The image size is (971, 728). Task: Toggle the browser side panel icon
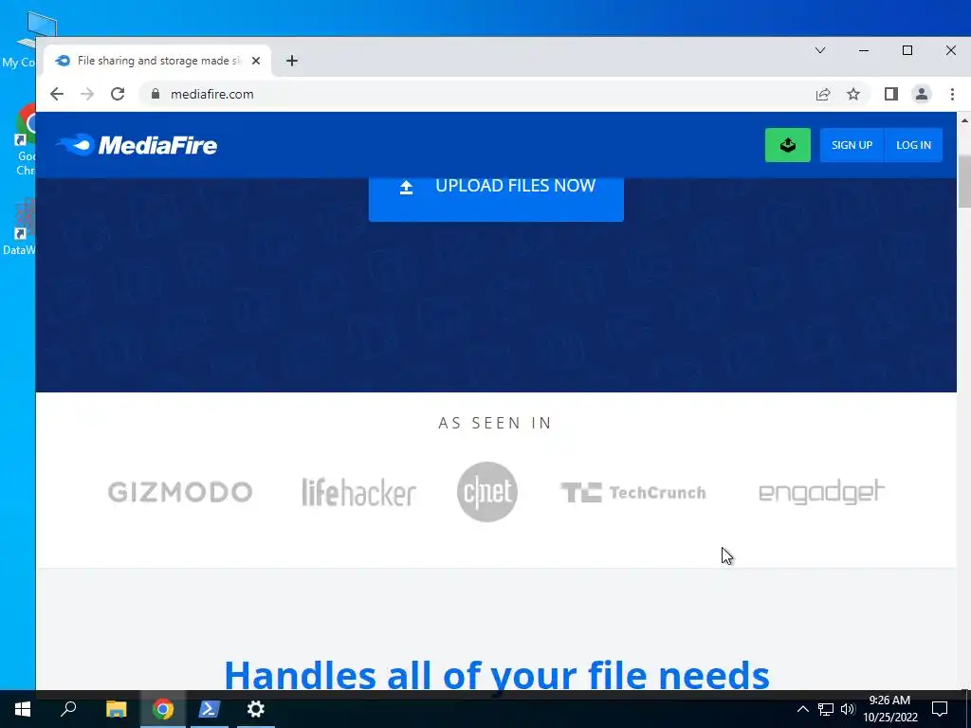(x=891, y=94)
